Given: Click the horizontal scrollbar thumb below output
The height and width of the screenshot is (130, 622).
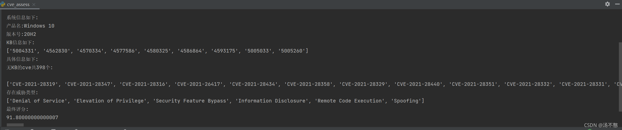Looking at the screenshot, I should click(15, 125).
